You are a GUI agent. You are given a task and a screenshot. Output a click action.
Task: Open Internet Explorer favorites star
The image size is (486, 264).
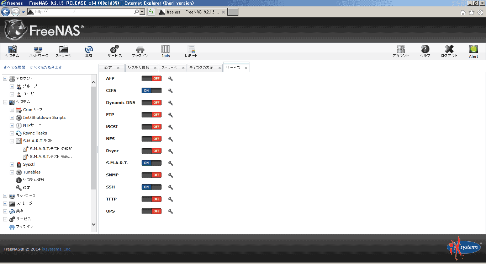point(471,12)
